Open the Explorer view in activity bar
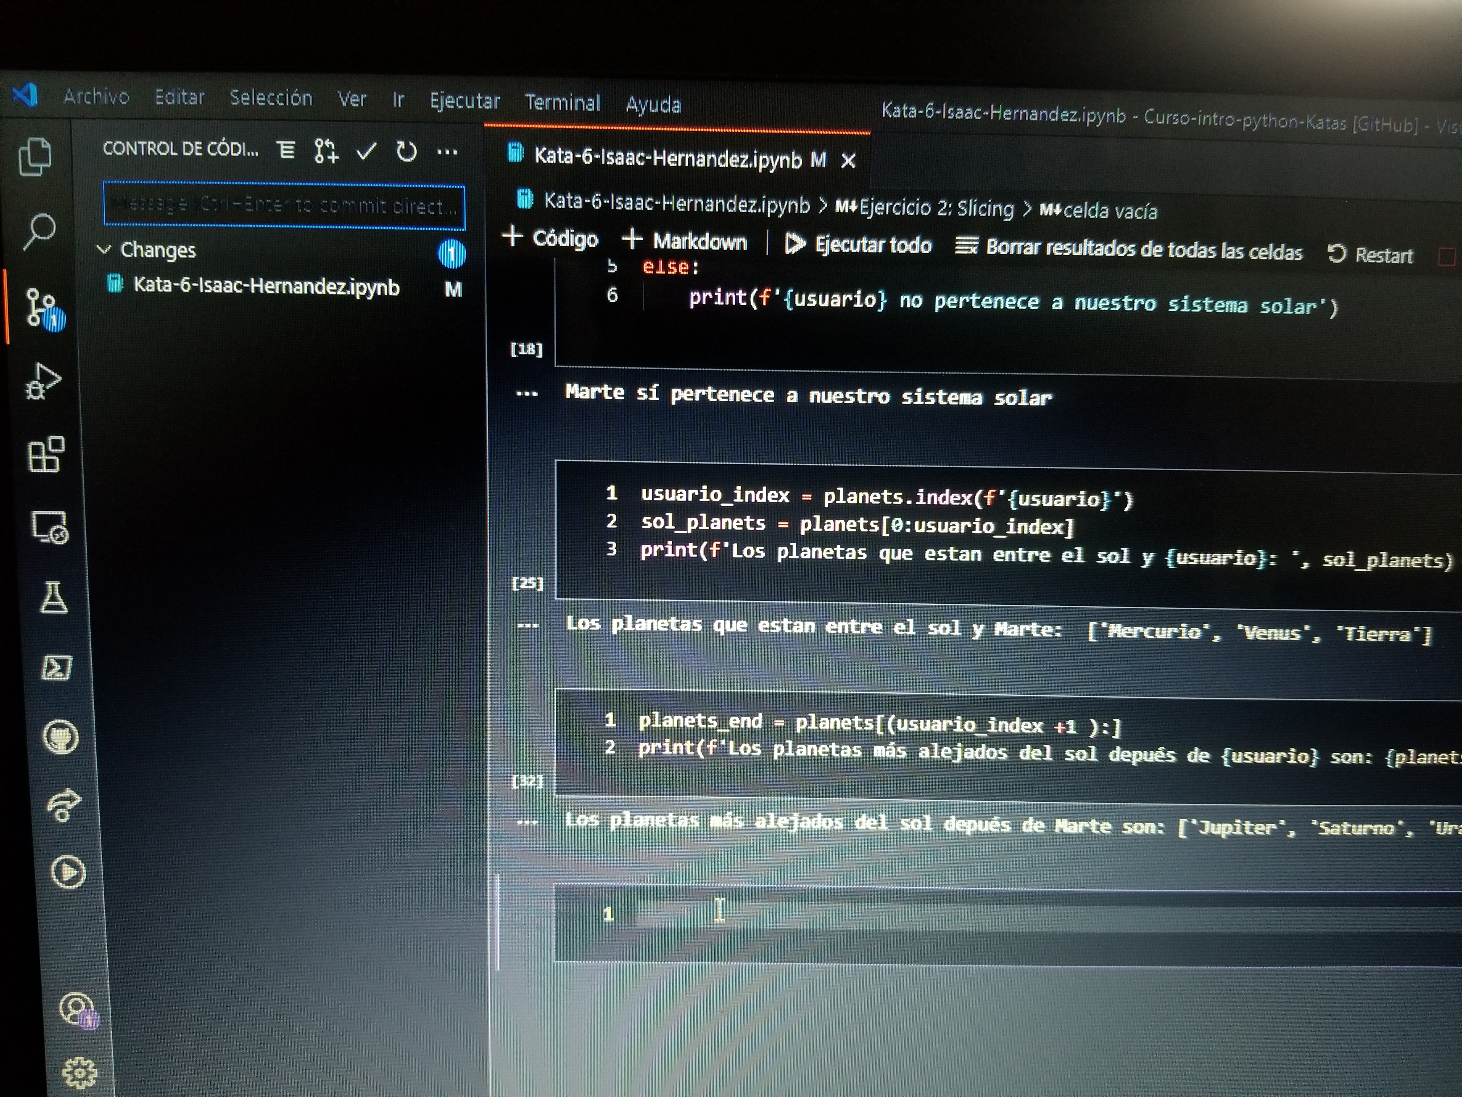1462x1097 pixels. pos(34,157)
